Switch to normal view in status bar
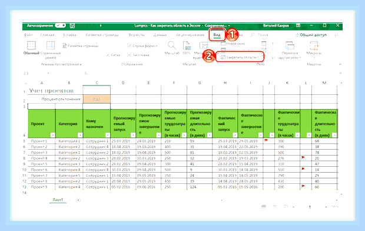The width and height of the screenshot is (365, 231). point(264,206)
